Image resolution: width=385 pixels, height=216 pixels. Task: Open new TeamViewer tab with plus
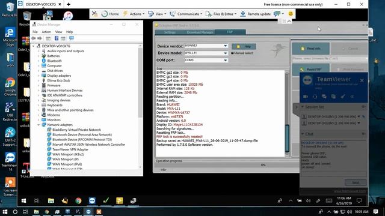(x=69, y=4)
